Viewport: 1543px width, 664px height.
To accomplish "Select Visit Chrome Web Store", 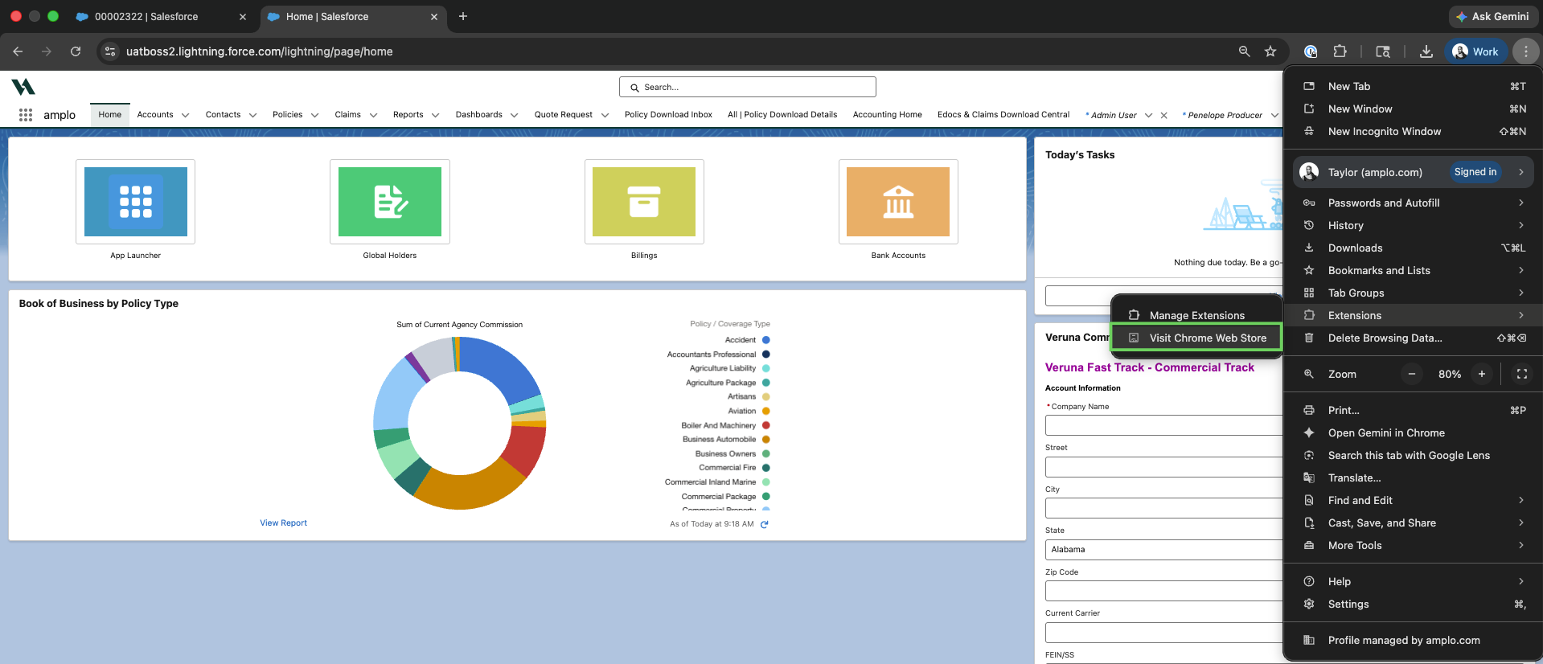I will 1196,338.
